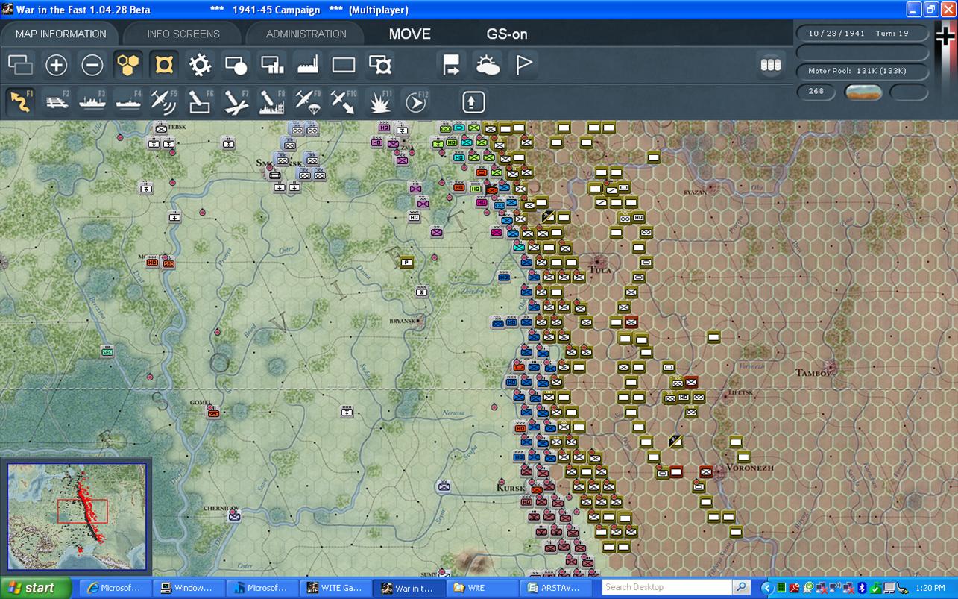This screenshot has width=958, height=599.
Task: Toggle the GS-on ground support setting
Action: [507, 34]
